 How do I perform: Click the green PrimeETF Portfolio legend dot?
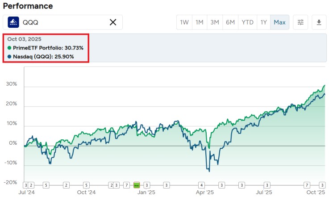pos(9,48)
